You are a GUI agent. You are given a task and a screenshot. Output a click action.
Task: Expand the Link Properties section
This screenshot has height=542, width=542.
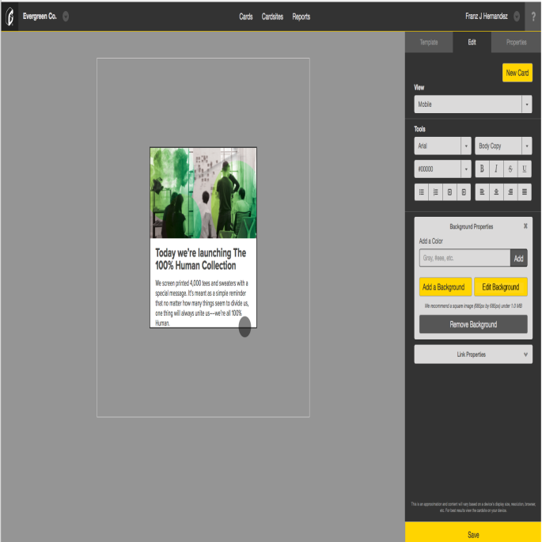472,354
